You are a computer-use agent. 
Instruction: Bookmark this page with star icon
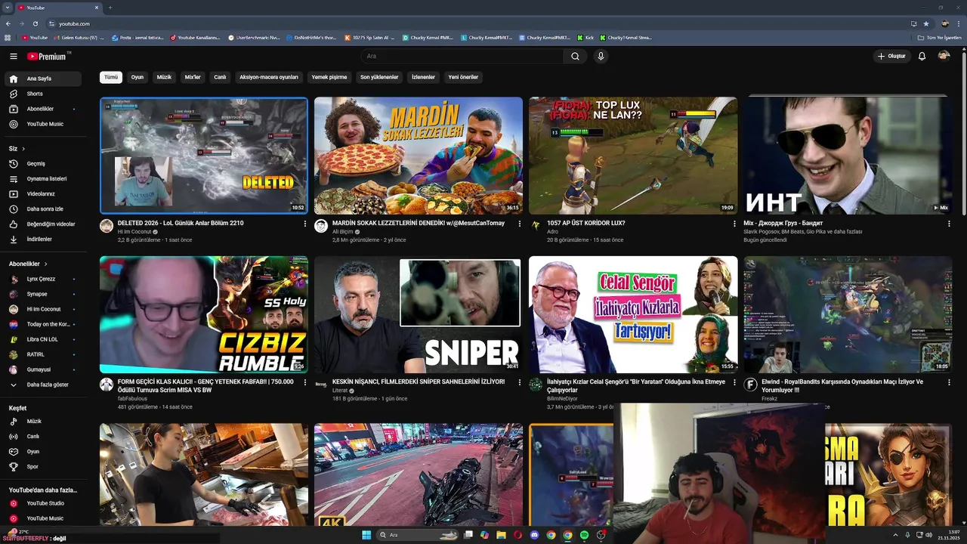click(926, 23)
